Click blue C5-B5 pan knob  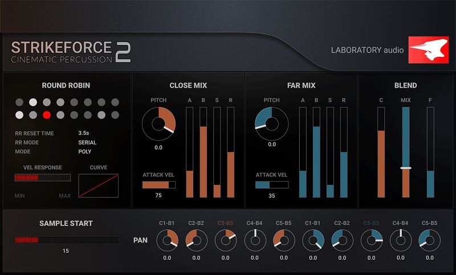(430, 240)
